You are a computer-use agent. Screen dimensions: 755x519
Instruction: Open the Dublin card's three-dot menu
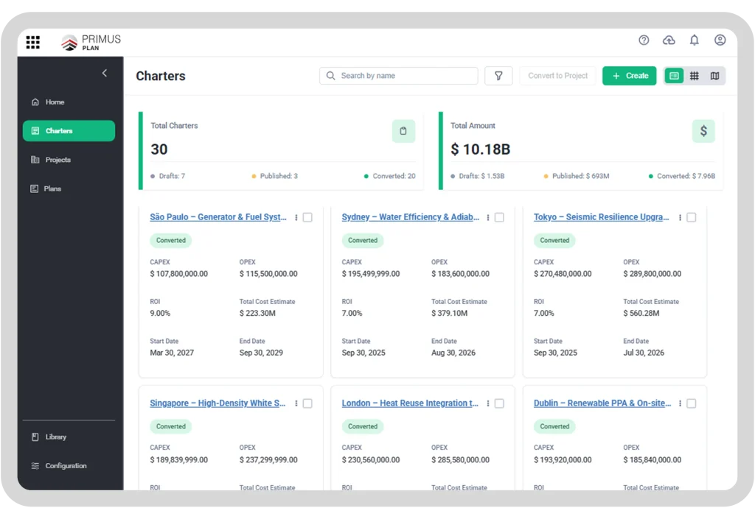point(680,403)
